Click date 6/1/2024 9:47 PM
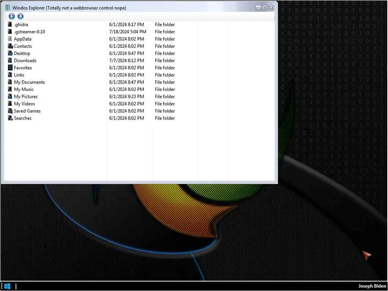 [127, 53]
